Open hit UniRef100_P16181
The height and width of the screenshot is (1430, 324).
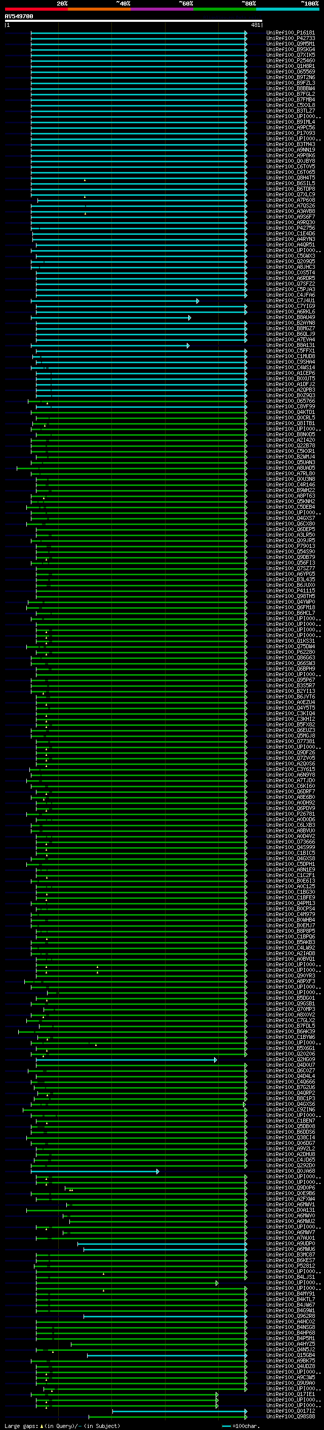[x=291, y=33]
